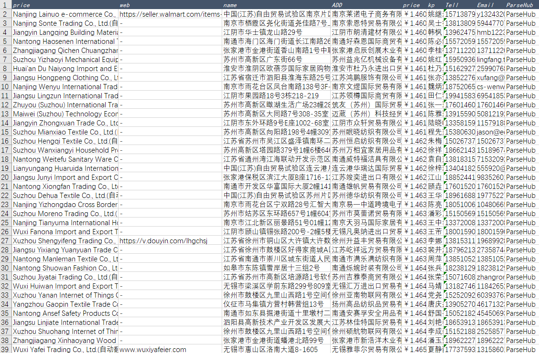Select the Zhangjiagang Qichen Chuangzhan cell
The height and width of the screenshot is (353, 539).
pos(65,51)
